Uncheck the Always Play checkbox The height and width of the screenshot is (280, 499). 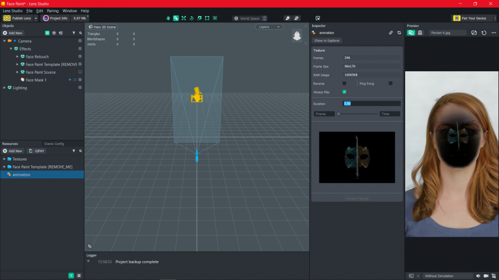click(x=344, y=92)
